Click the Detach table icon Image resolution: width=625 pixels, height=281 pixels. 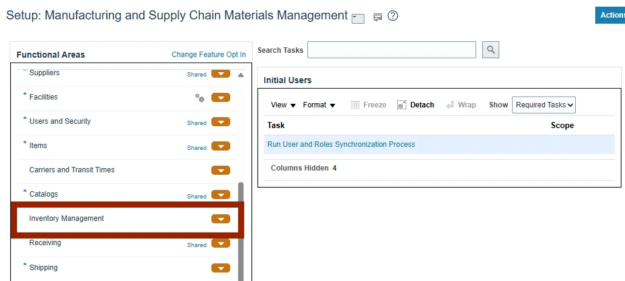click(415, 105)
